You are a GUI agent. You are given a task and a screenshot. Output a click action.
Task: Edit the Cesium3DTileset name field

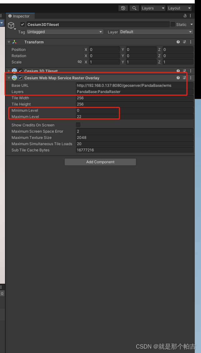point(98,24)
